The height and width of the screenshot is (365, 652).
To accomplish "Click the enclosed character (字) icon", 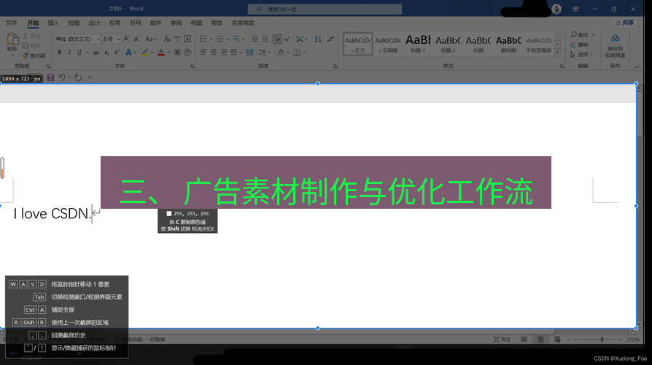I will coord(187,52).
